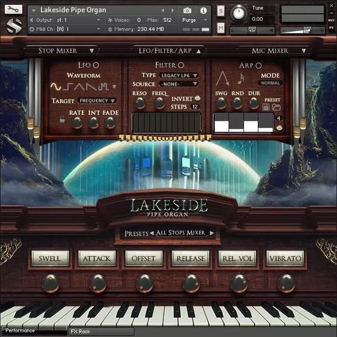Image resolution: width=337 pixels, height=337 pixels.
Task: Open the Mic Mixer panel tab
Action: click(275, 50)
